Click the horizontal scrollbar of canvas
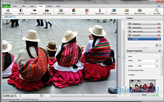 click(83, 95)
